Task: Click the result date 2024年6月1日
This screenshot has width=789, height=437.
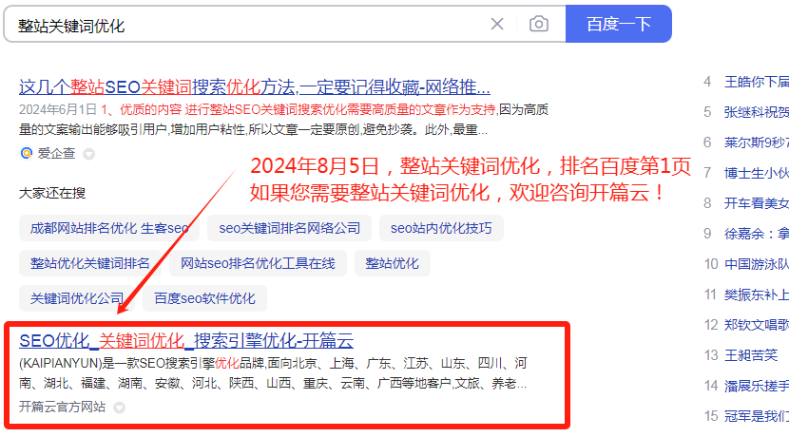Action: tap(58, 109)
